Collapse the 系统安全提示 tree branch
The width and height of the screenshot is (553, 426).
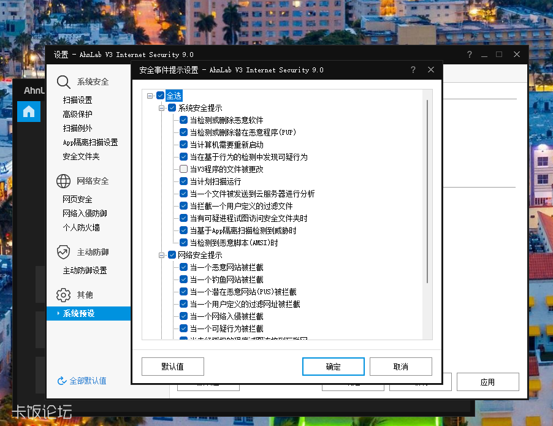(161, 107)
